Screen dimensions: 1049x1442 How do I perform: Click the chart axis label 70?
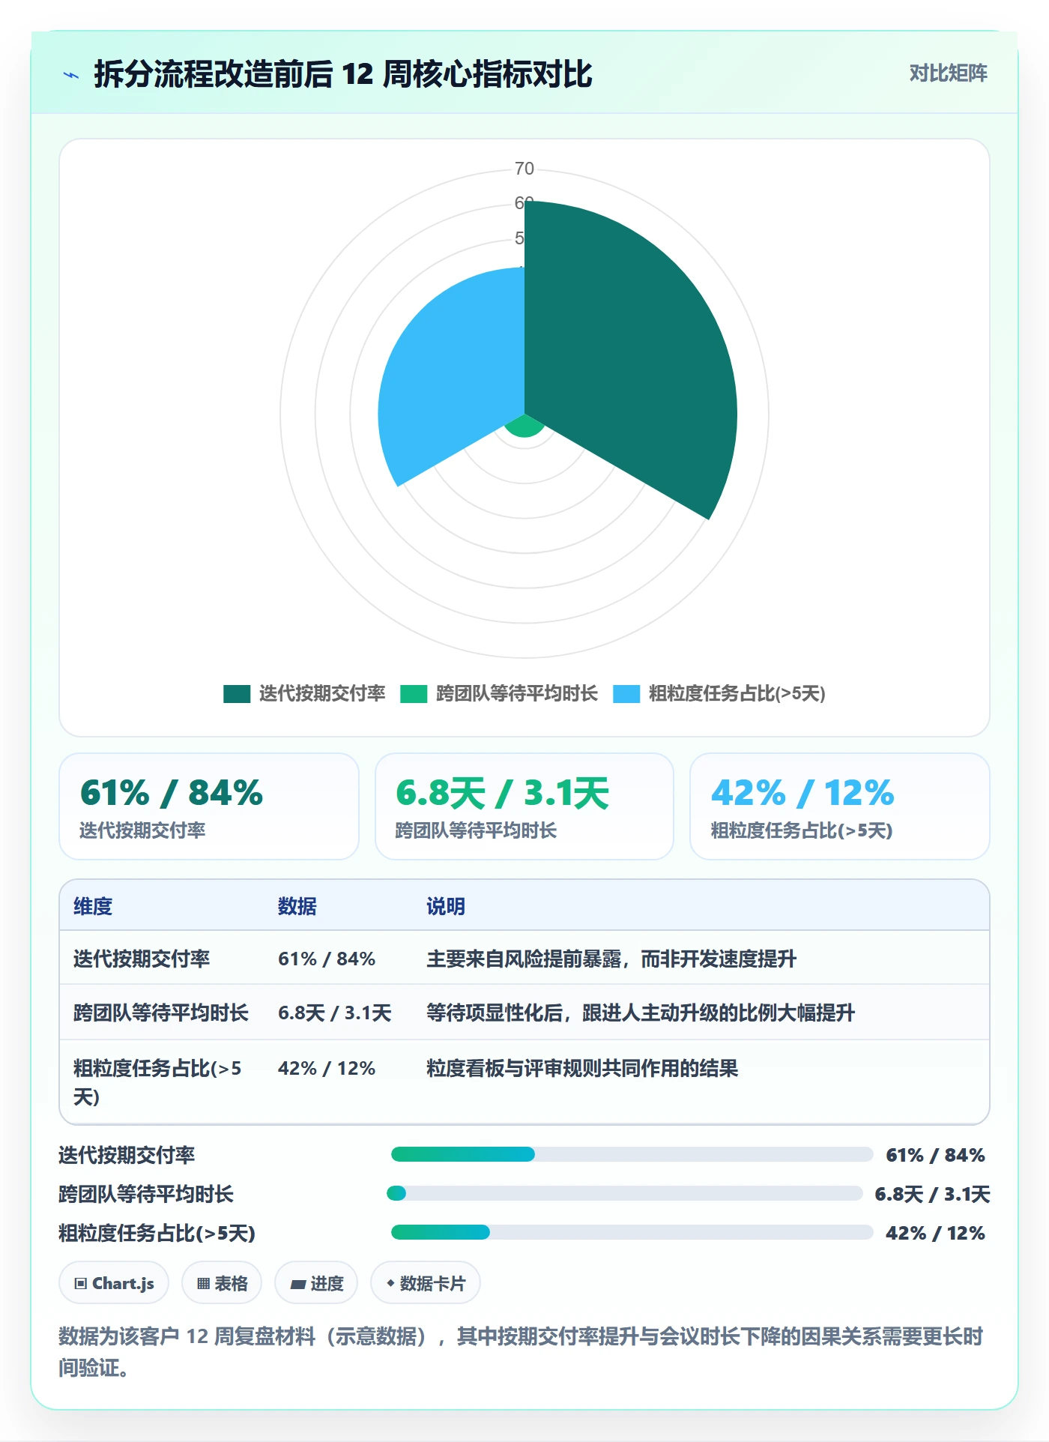click(x=524, y=169)
